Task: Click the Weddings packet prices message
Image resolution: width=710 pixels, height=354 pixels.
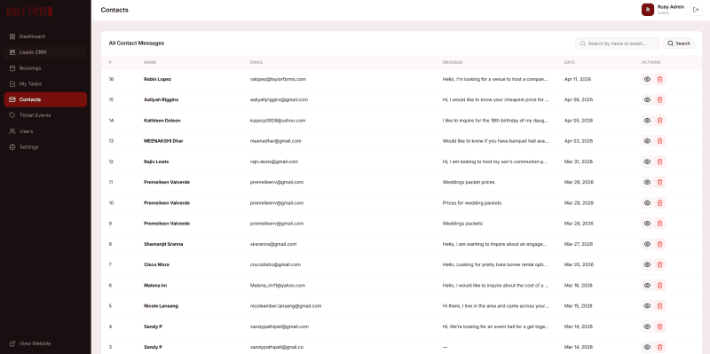Action: coord(469,182)
